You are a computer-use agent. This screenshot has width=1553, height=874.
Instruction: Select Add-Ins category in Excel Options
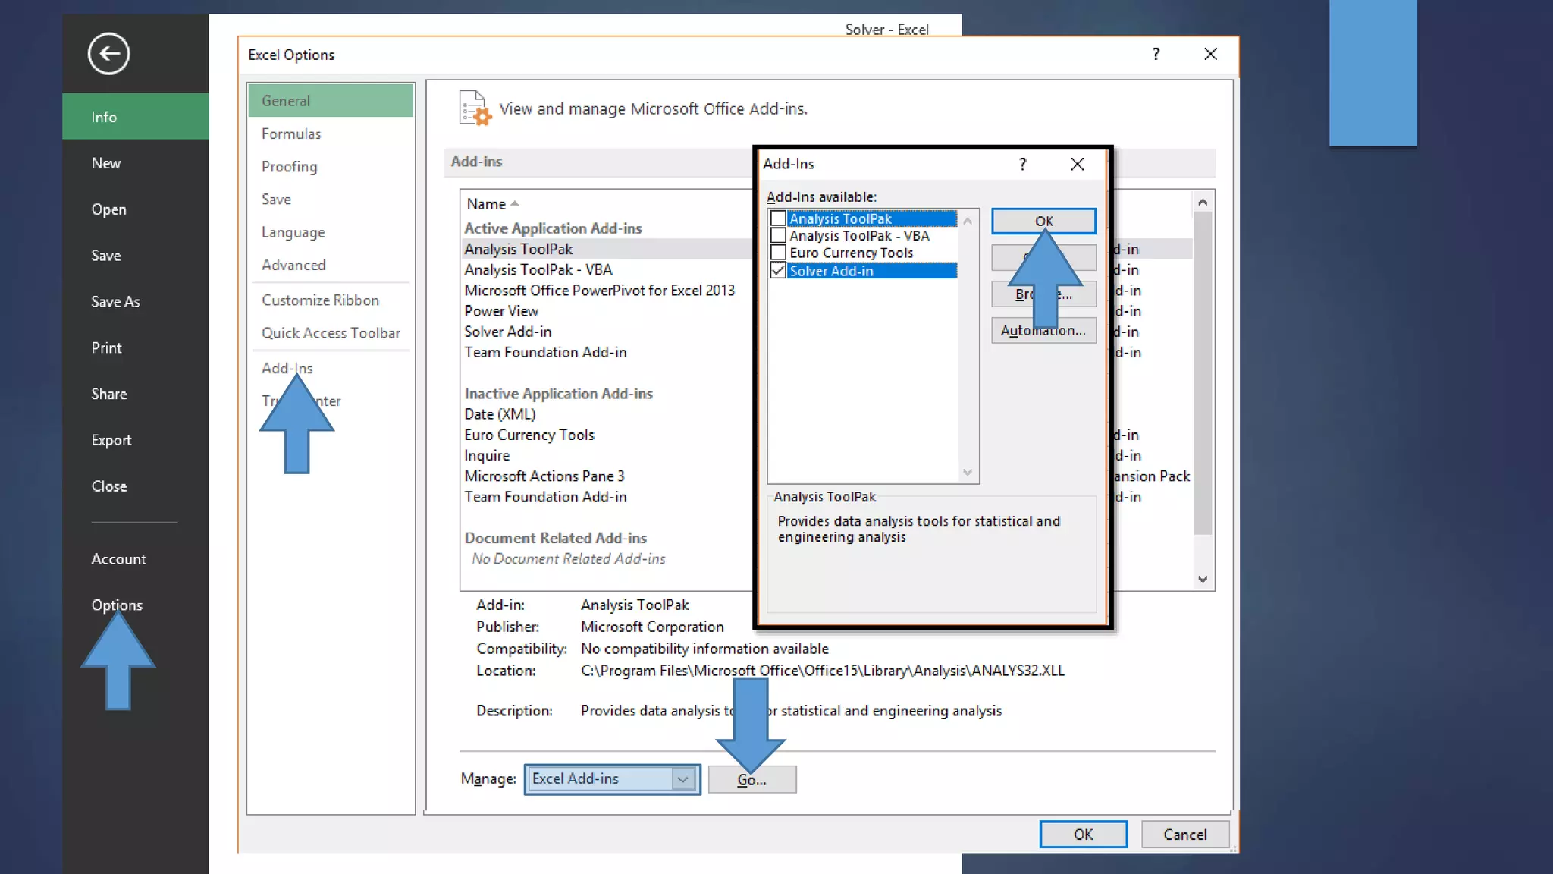[x=287, y=368]
